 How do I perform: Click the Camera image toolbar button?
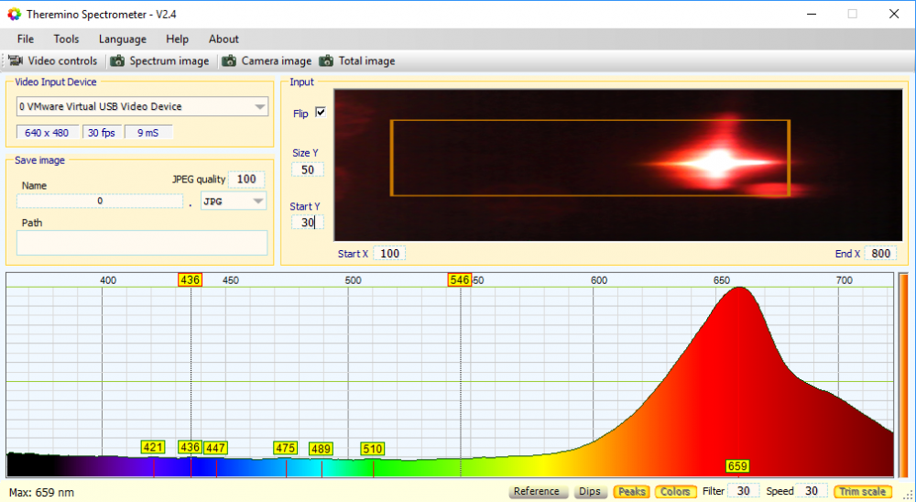[268, 60]
